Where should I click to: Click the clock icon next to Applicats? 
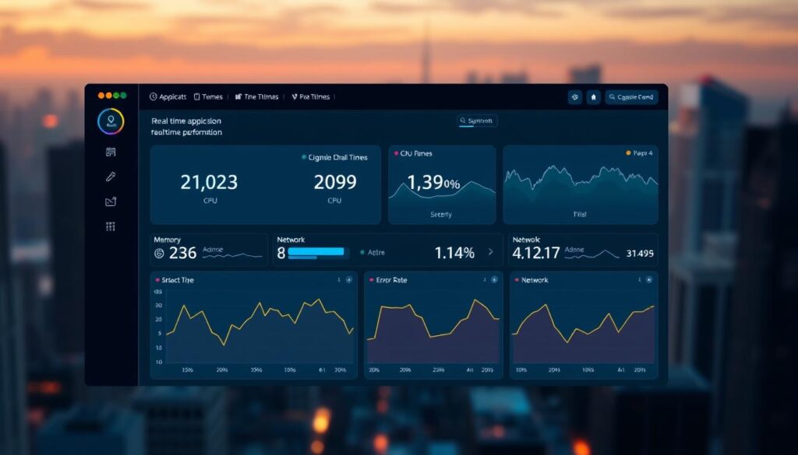click(x=153, y=96)
